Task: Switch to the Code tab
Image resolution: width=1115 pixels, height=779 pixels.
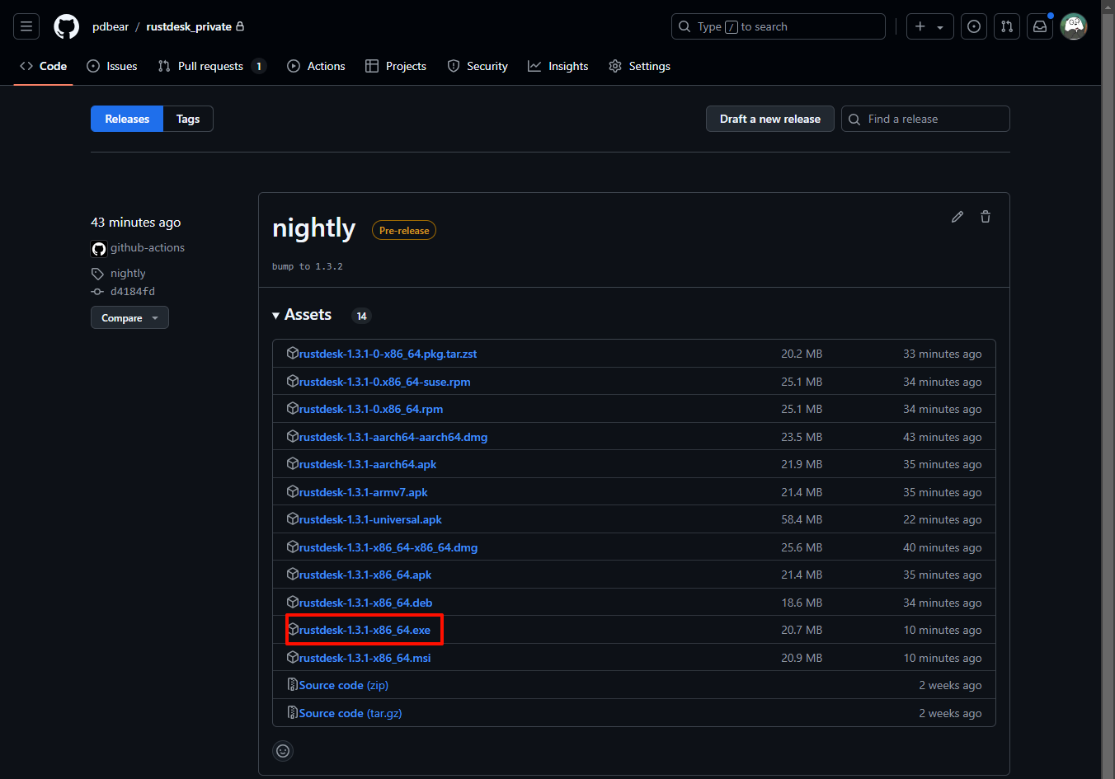Action: pos(44,66)
